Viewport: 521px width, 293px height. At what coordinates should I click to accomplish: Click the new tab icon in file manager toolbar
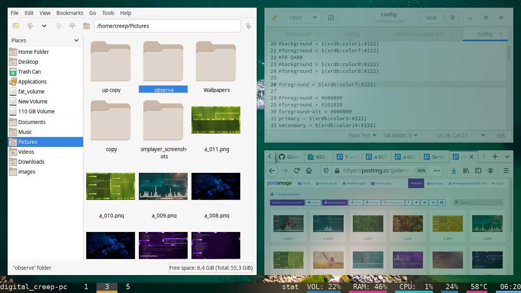tap(16, 26)
